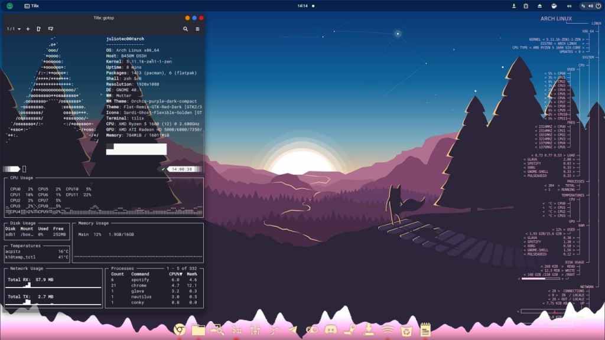Open the clipboard indicator in top bar
The image size is (605, 340).
[x=526, y=6]
